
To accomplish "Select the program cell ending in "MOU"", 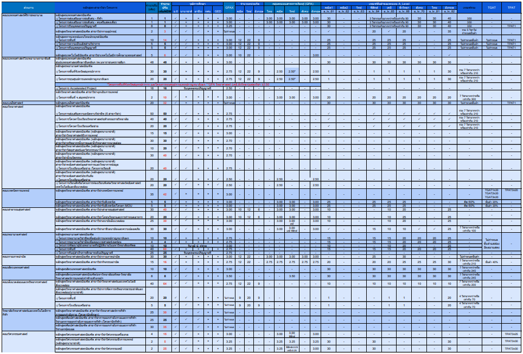I will [x=100, y=205].
